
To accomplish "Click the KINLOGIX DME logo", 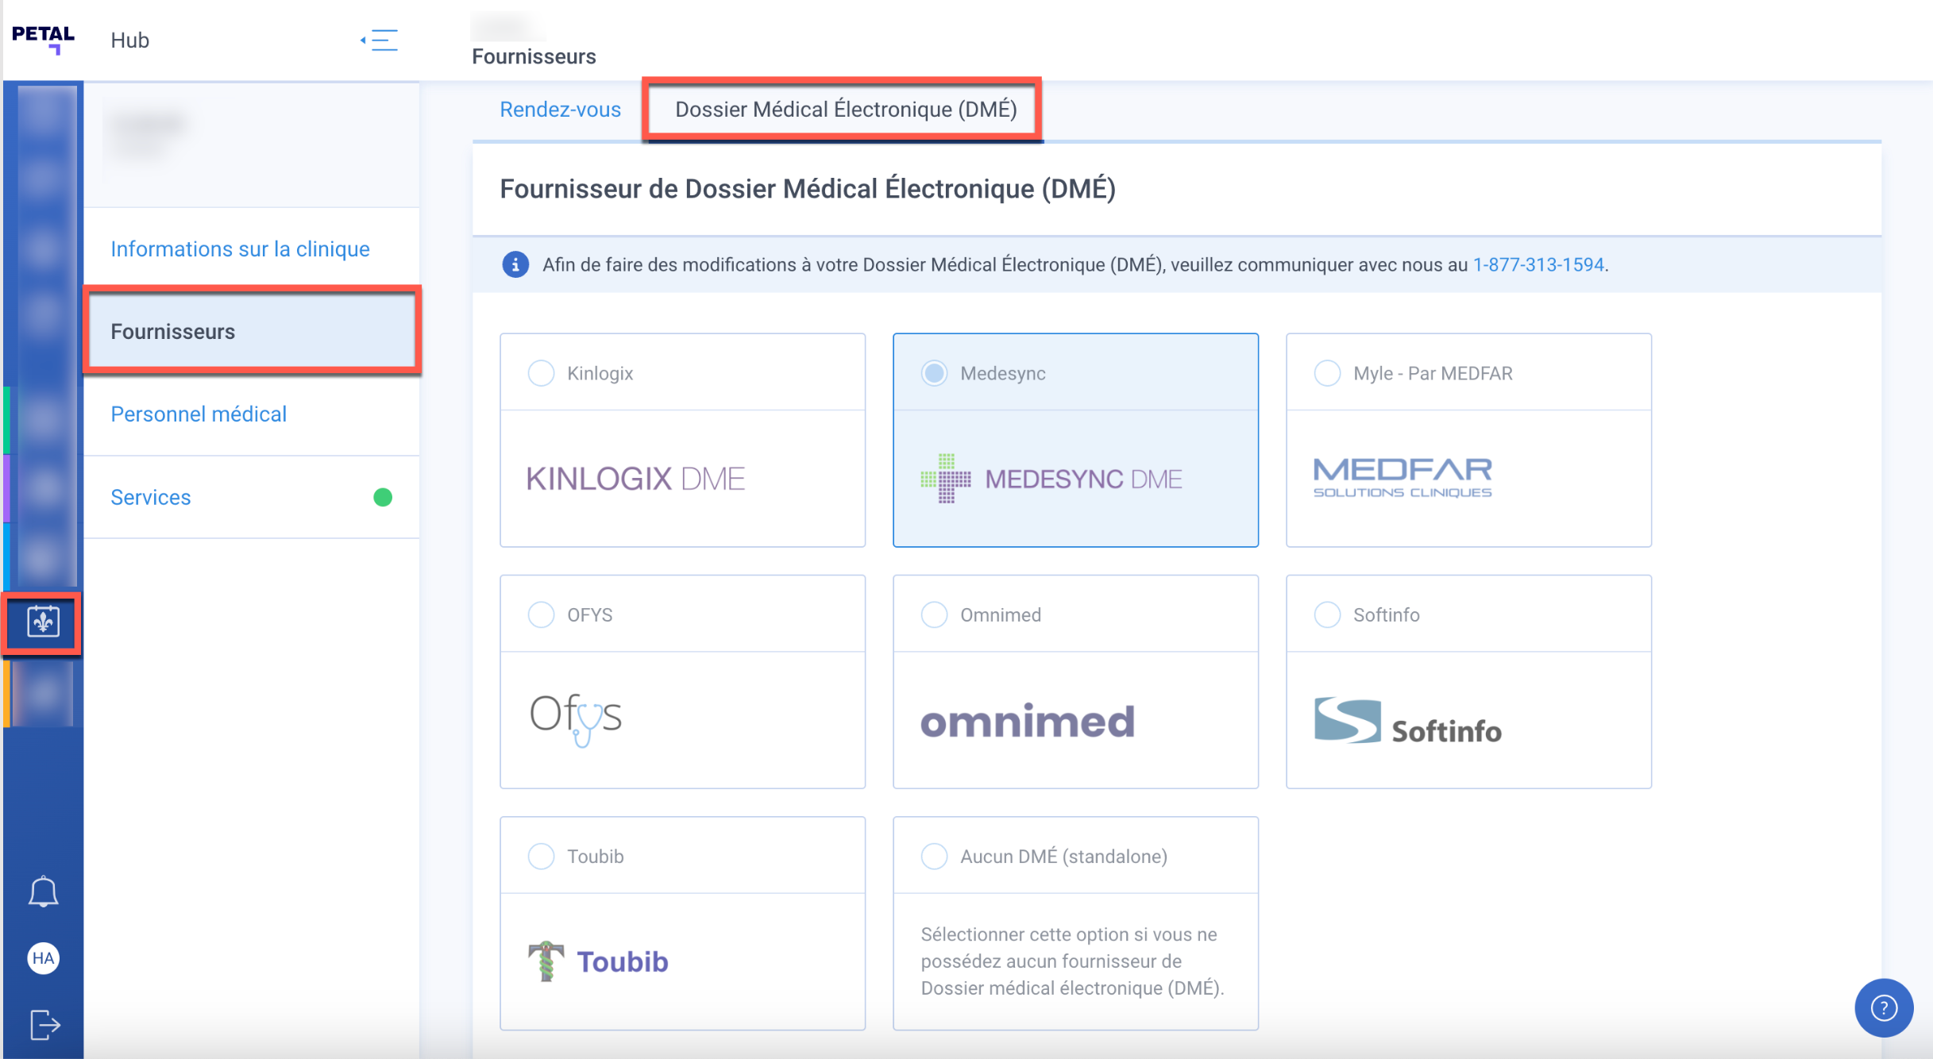I will (635, 479).
